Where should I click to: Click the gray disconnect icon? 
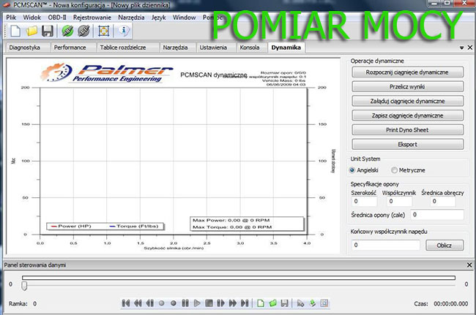pos(83,31)
